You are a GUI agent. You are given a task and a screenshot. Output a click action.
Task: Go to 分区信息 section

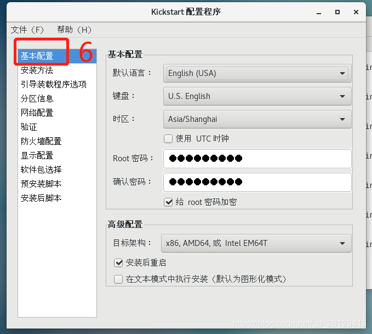(57, 98)
